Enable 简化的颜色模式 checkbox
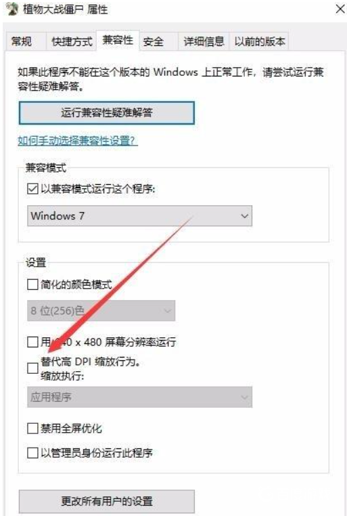The height and width of the screenshot is (516, 347). 32,284
